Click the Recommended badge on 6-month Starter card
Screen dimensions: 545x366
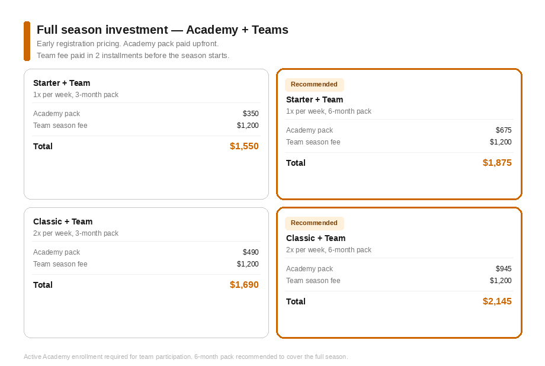point(314,85)
